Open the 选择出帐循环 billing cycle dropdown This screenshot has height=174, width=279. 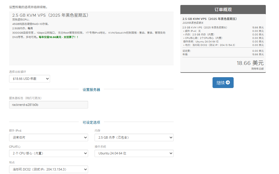tap(30, 79)
